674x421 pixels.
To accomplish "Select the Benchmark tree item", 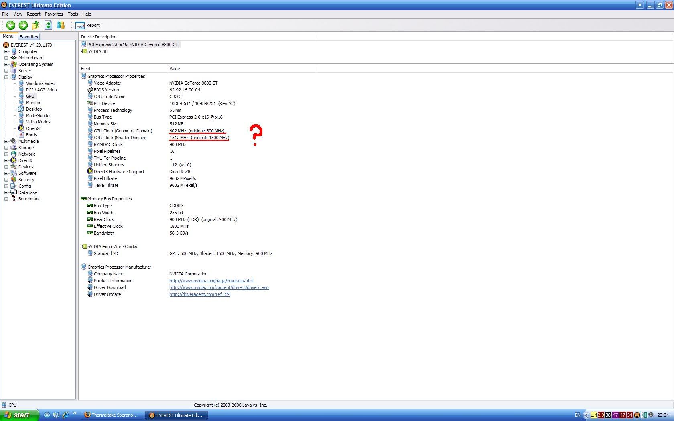I will (x=29, y=199).
